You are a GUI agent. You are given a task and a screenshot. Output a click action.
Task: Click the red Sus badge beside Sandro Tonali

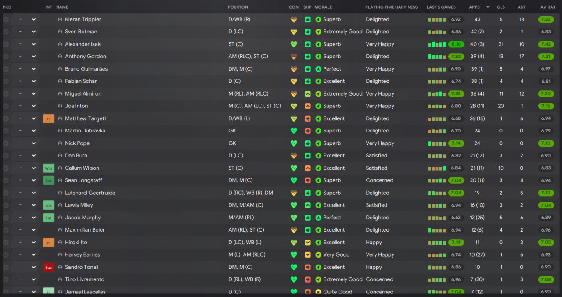[49, 267]
